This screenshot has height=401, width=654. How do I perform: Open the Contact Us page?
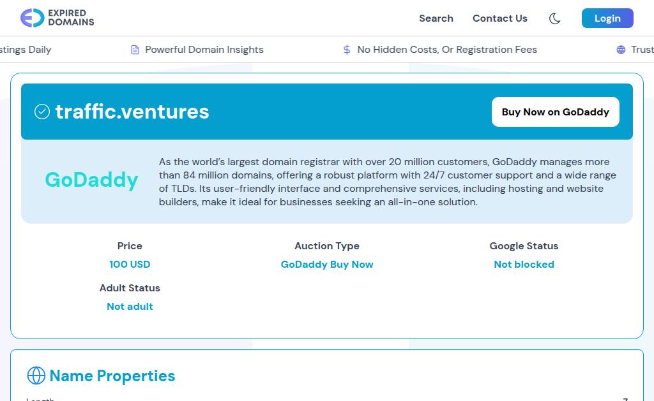pos(499,18)
